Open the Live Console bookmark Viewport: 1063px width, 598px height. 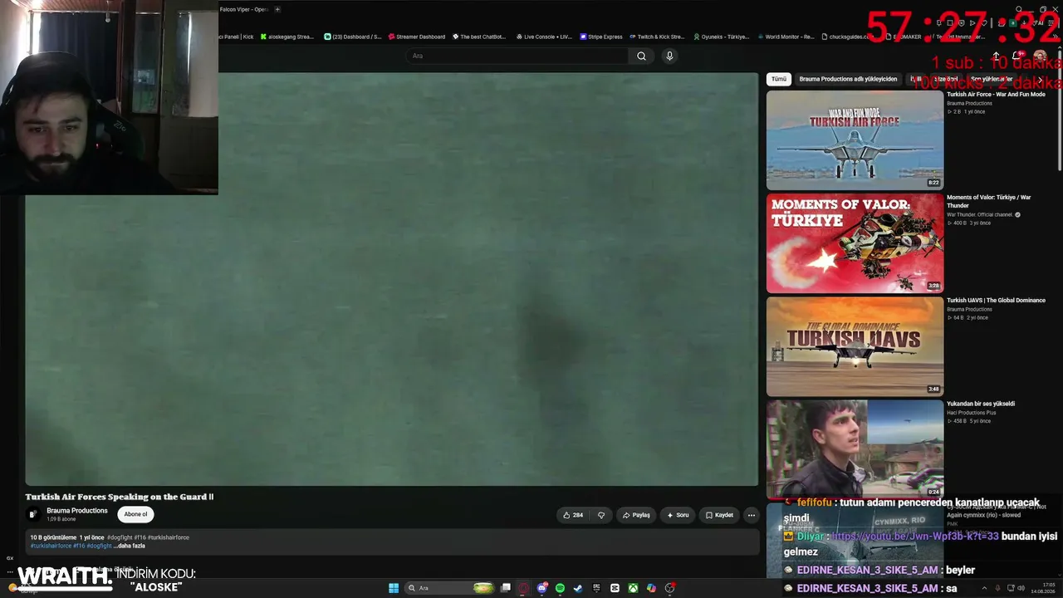(x=544, y=37)
